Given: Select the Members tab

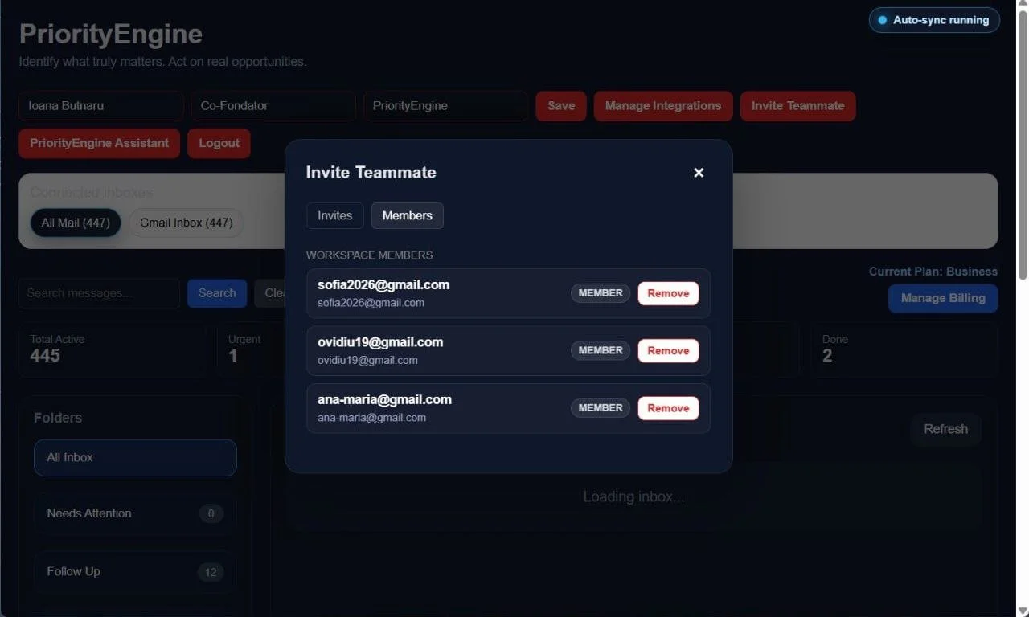Looking at the screenshot, I should pos(407,215).
